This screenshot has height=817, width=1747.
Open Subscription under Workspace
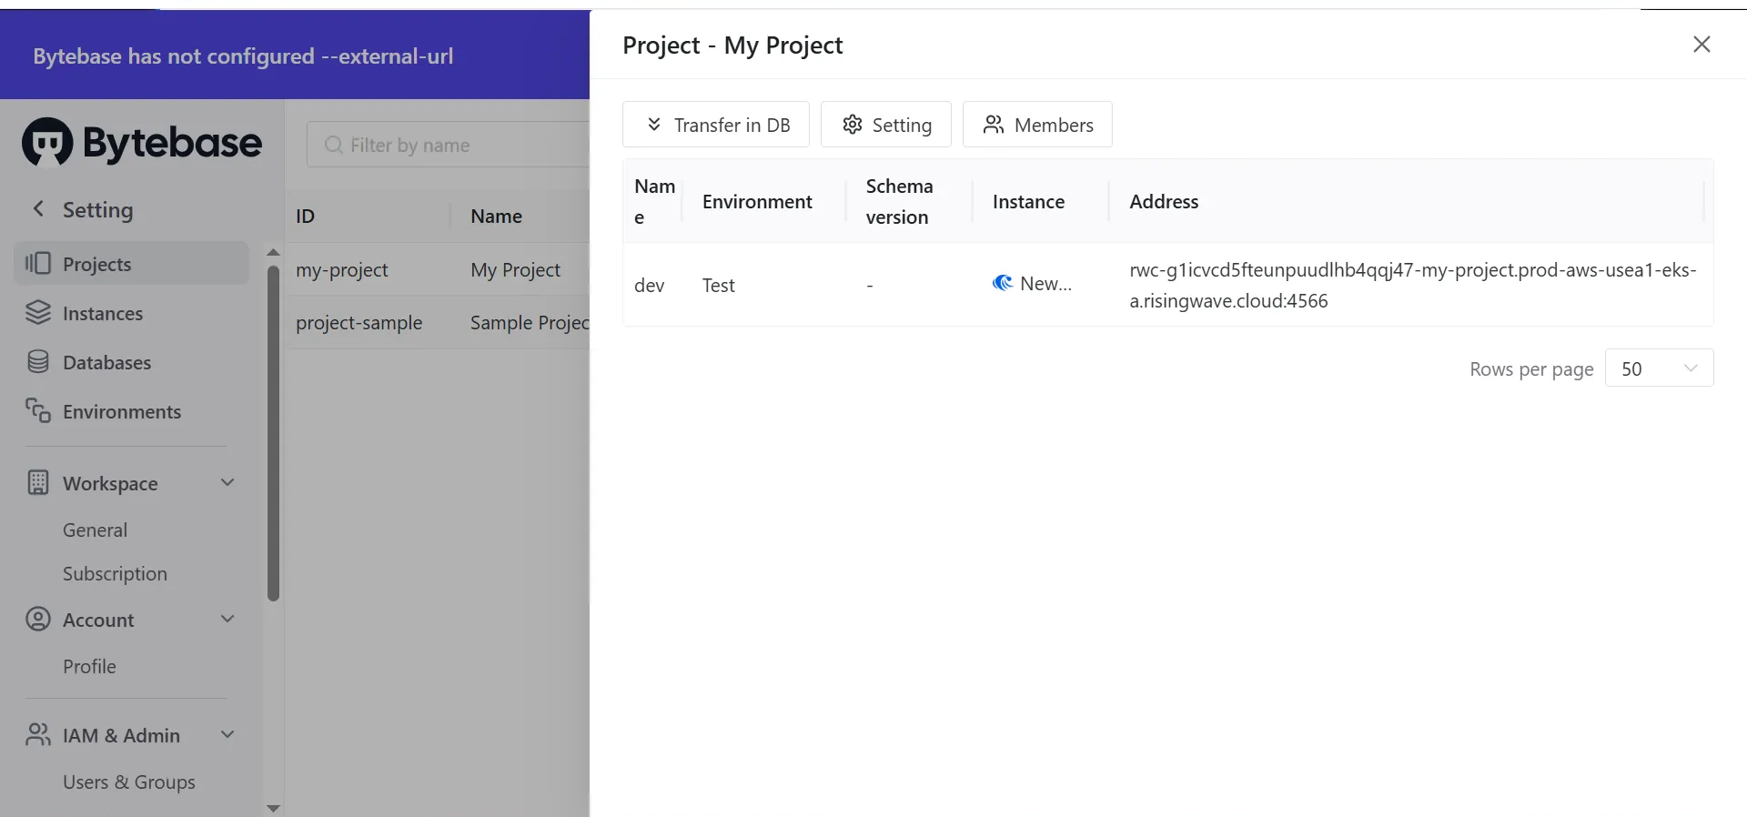click(x=115, y=574)
